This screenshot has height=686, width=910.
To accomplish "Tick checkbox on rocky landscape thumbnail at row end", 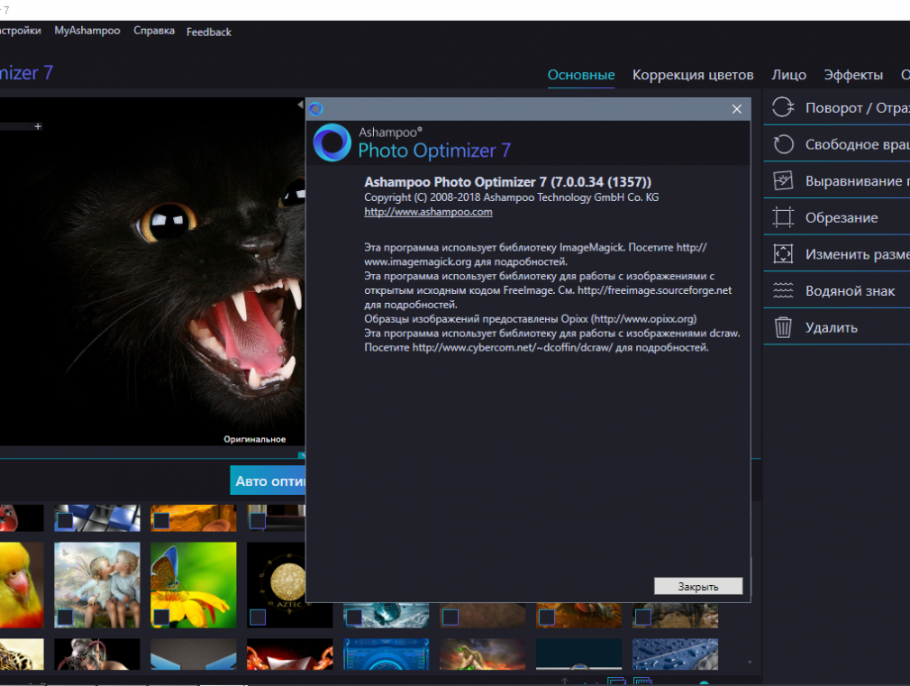I will [x=643, y=617].
